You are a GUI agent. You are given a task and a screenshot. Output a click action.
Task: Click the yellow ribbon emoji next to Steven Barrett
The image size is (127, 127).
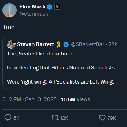point(59,44)
